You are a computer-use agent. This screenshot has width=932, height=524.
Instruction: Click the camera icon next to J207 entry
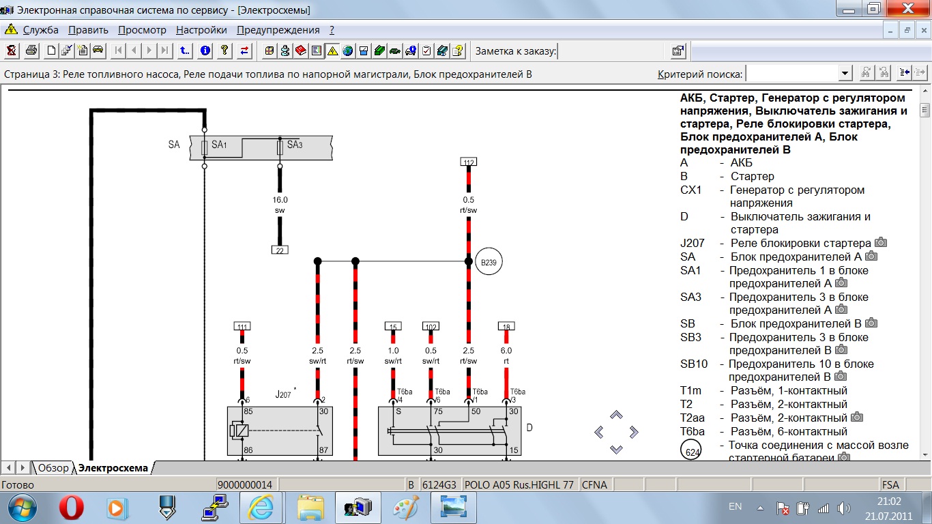[881, 243]
